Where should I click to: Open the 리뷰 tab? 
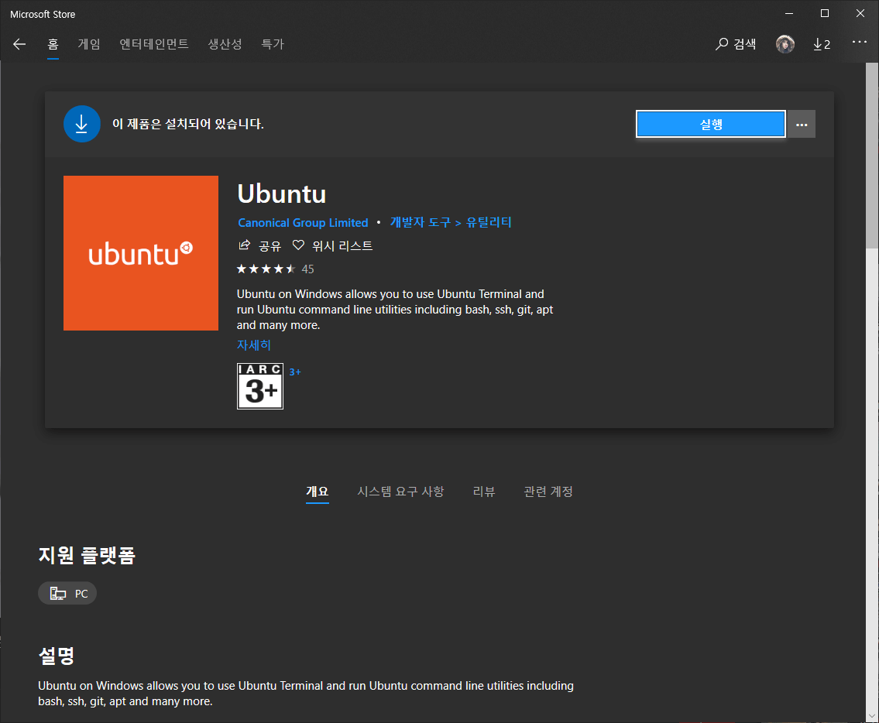coord(484,492)
